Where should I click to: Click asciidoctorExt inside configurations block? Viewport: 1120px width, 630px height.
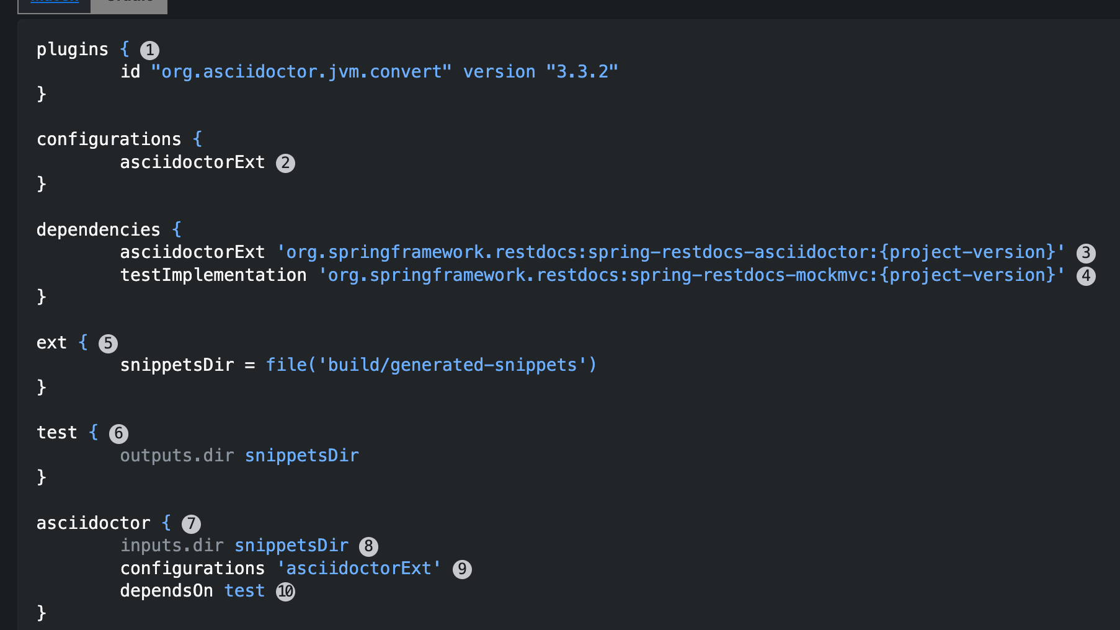coord(192,162)
